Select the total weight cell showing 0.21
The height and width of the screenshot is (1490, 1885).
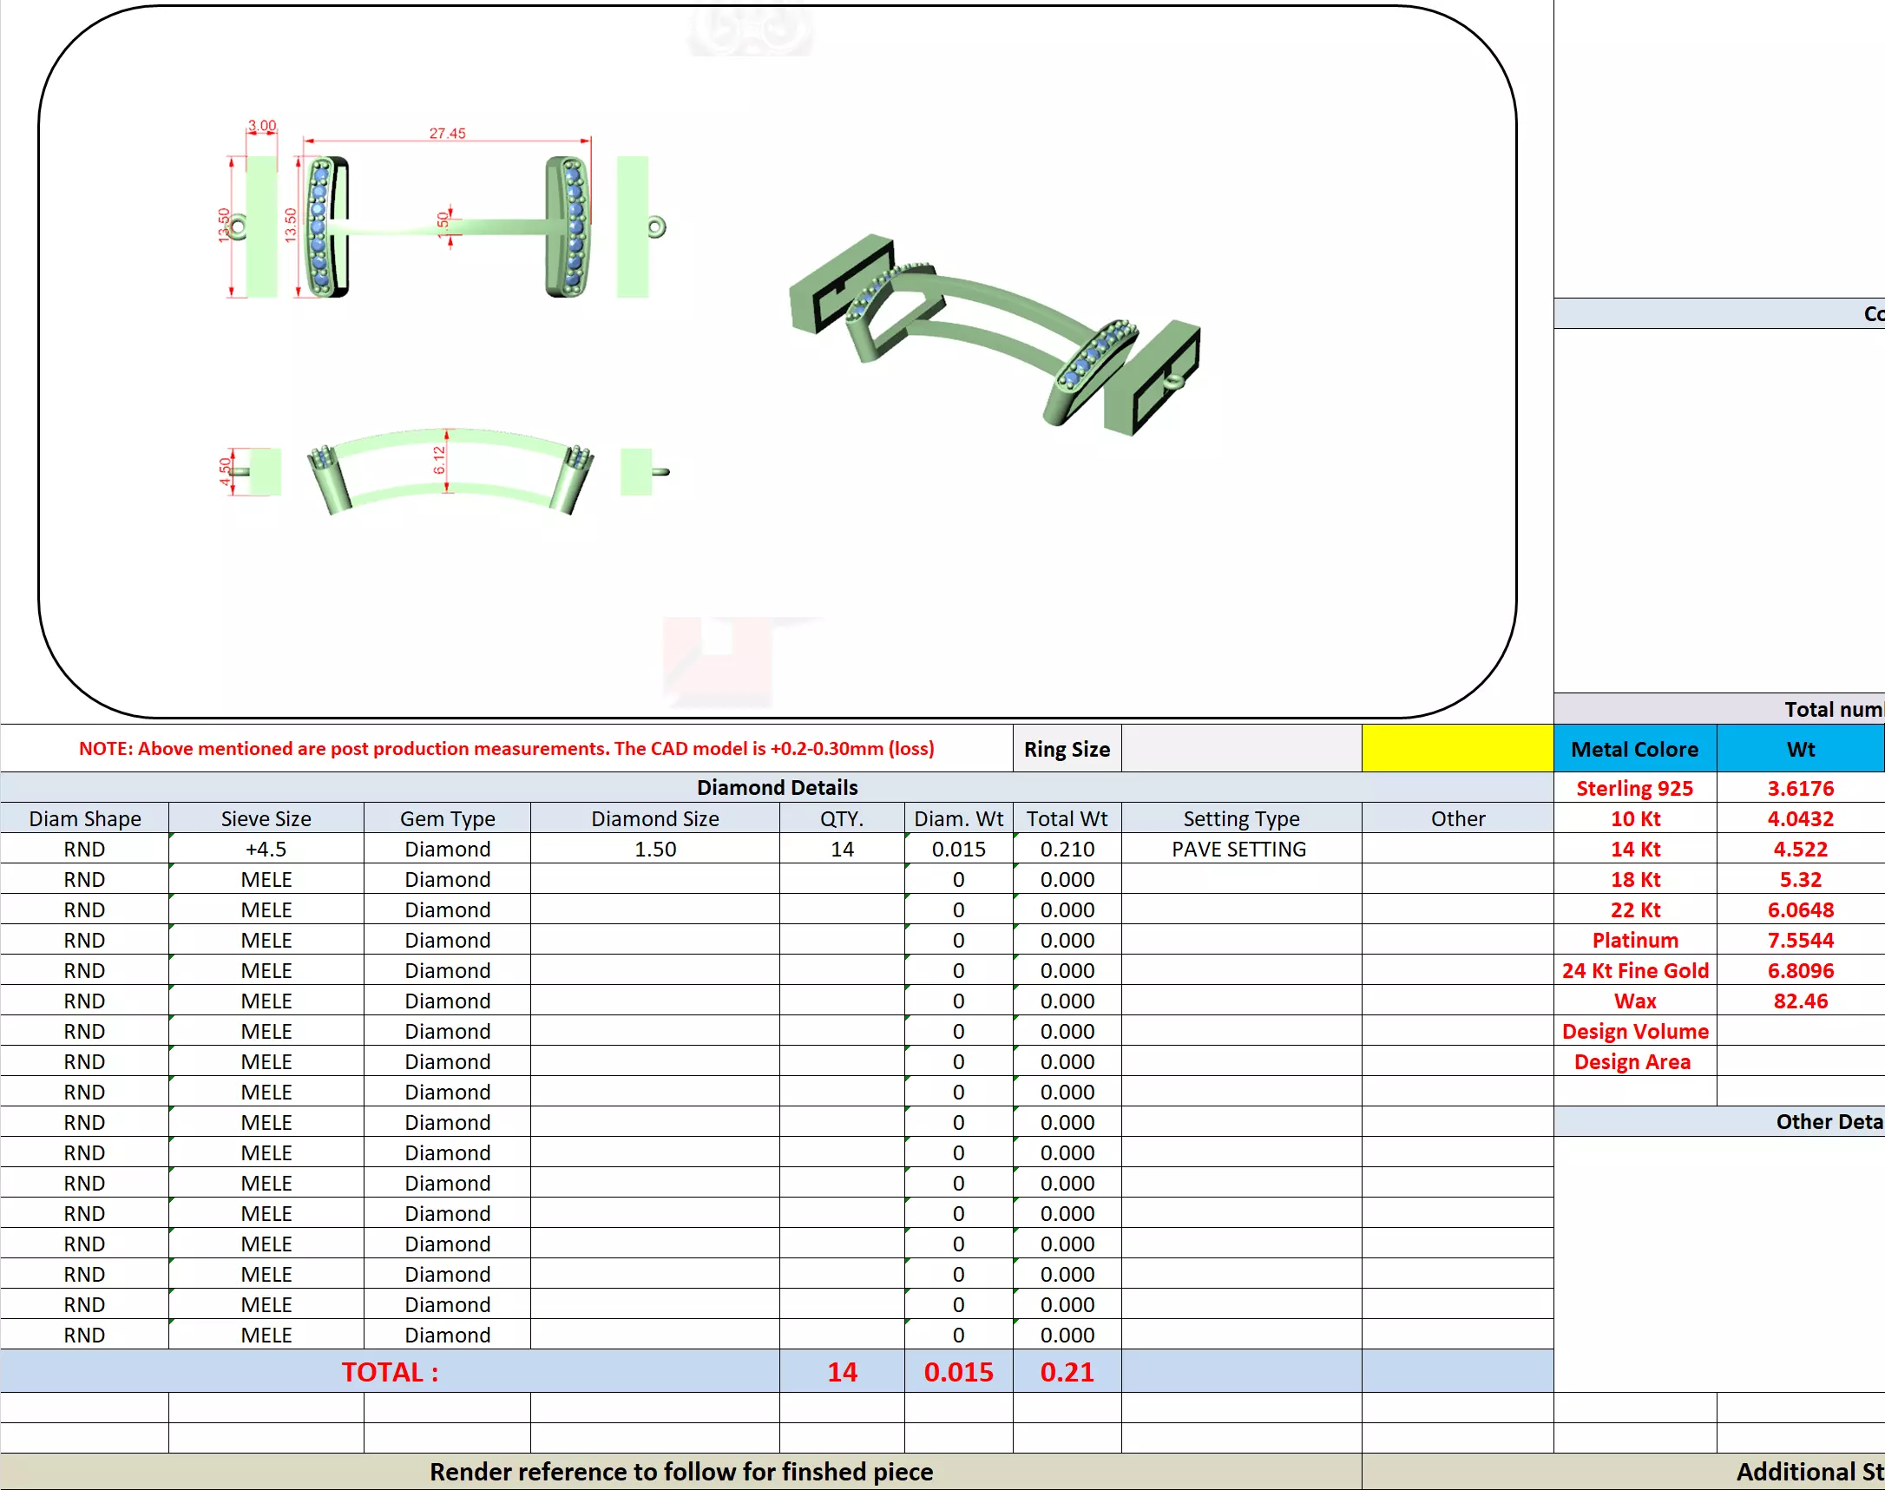click(x=1066, y=1371)
